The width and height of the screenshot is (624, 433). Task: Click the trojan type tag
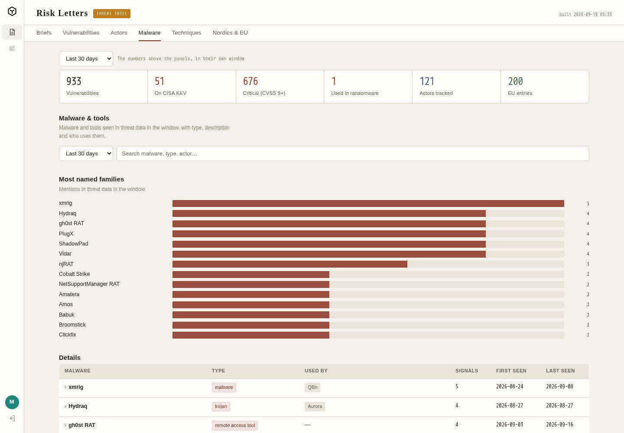pos(221,407)
